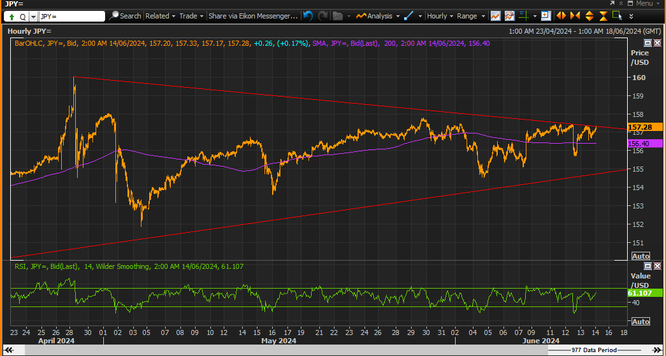Click the 157.28 last price tag

coord(645,127)
